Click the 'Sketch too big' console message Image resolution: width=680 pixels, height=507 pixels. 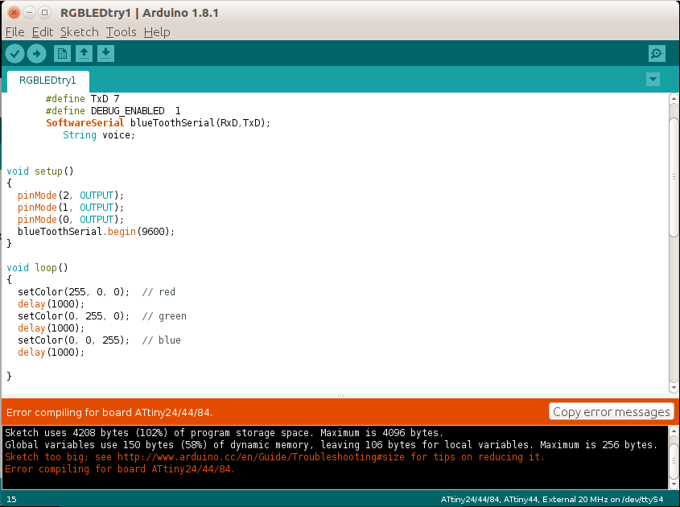274,457
